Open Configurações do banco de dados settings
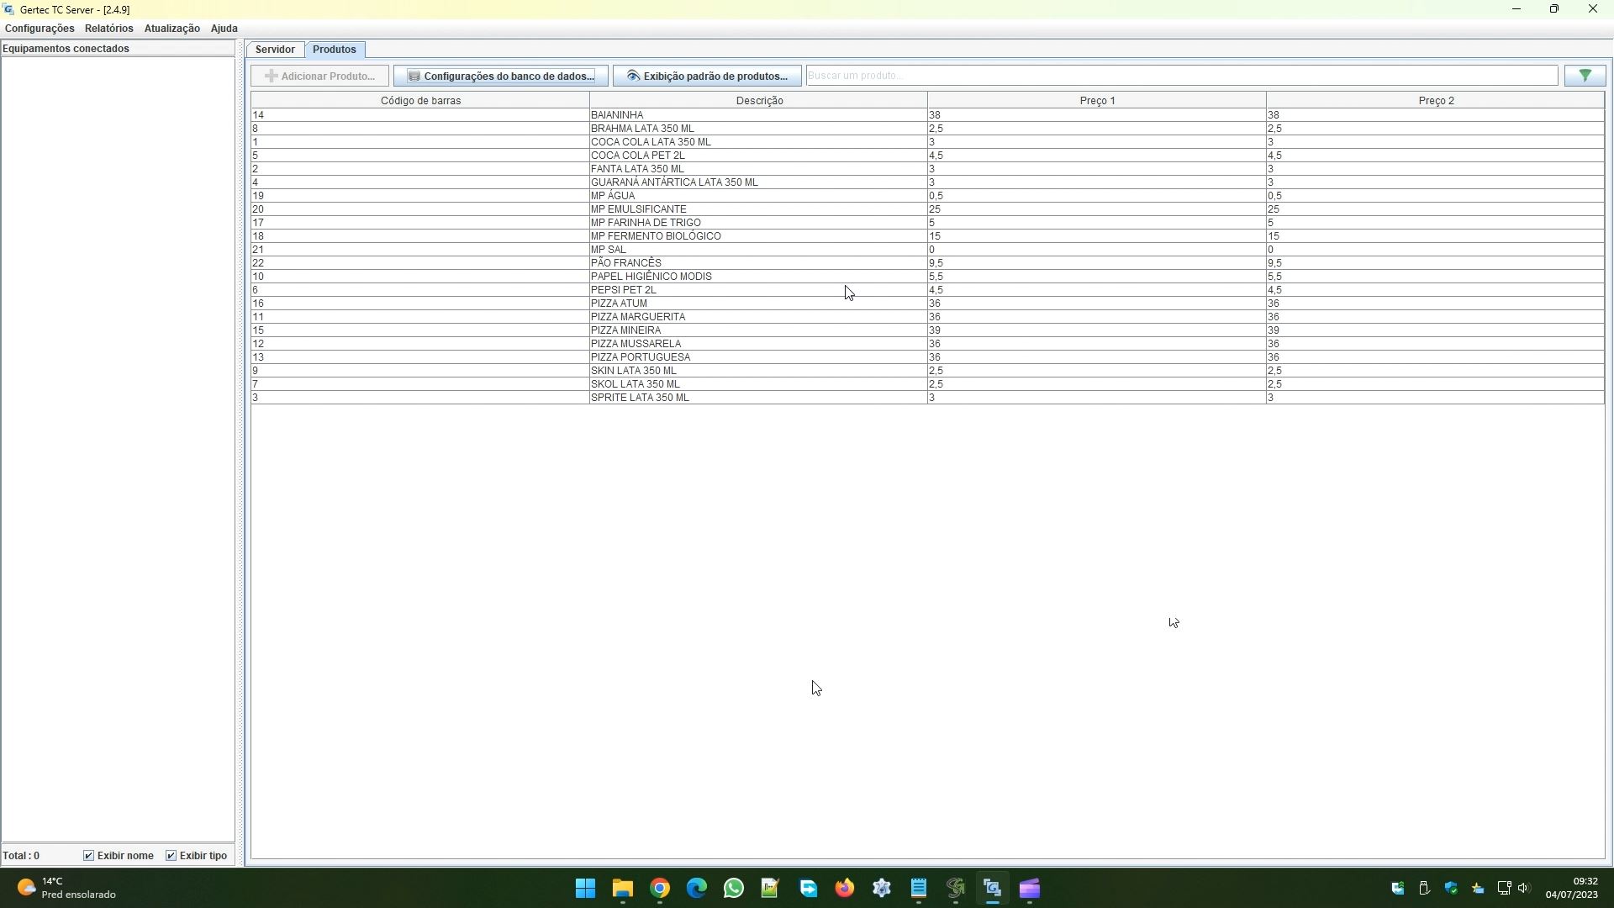1614x908 pixels. [x=501, y=76]
